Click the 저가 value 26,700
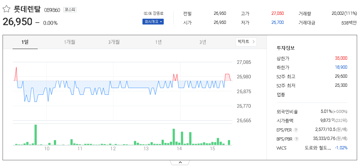Image resolution: width=360 pixels, height=168 pixels. tap(277, 22)
